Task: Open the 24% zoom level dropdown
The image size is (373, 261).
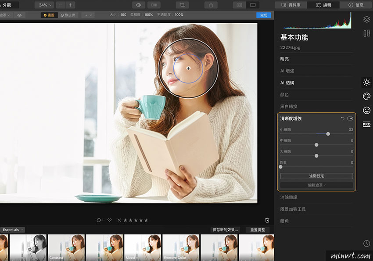Action: click(44, 5)
